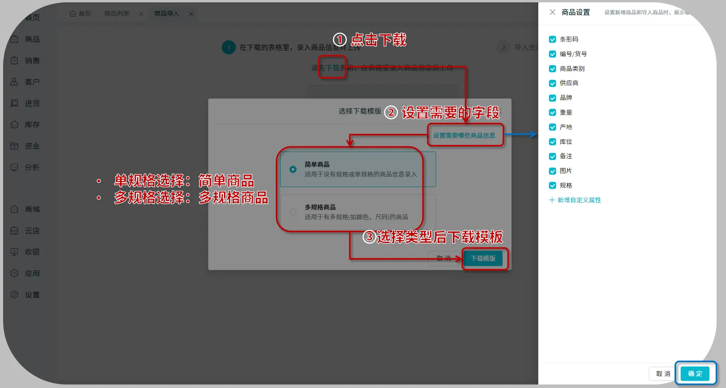Toggle the 备注 checkbox
Viewport: 726px width, 388px height.
click(x=552, y=157)
